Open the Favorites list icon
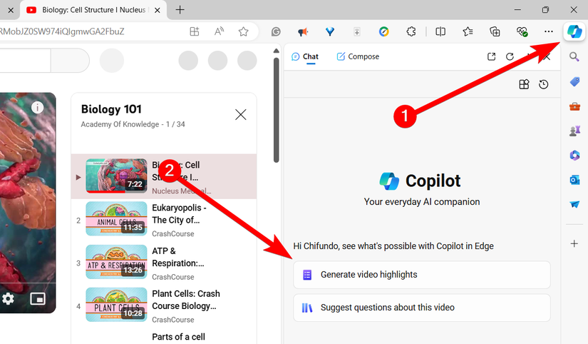The image size is (588, 344). coord(468,31)
